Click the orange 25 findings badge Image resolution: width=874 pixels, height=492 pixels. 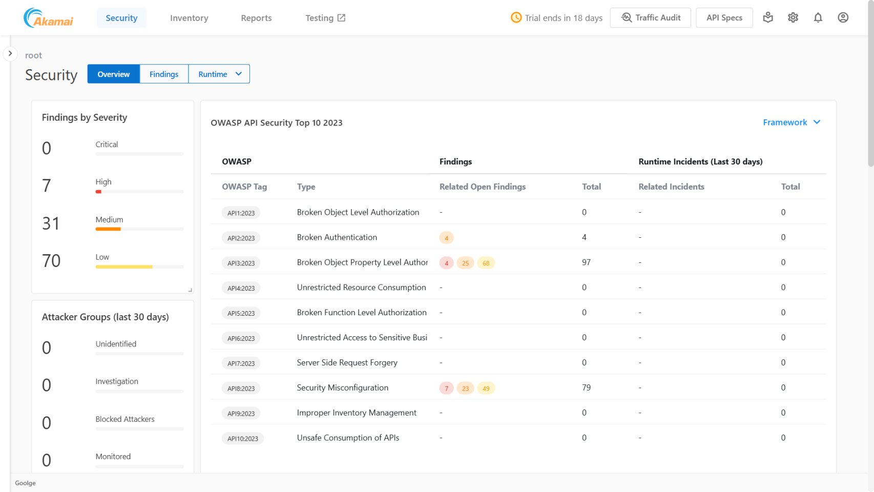[x=465, y=263]
